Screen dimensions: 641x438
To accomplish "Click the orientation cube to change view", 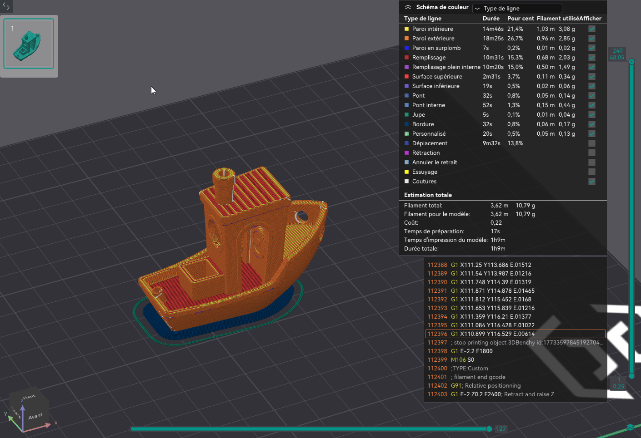I will pos(29,406).
